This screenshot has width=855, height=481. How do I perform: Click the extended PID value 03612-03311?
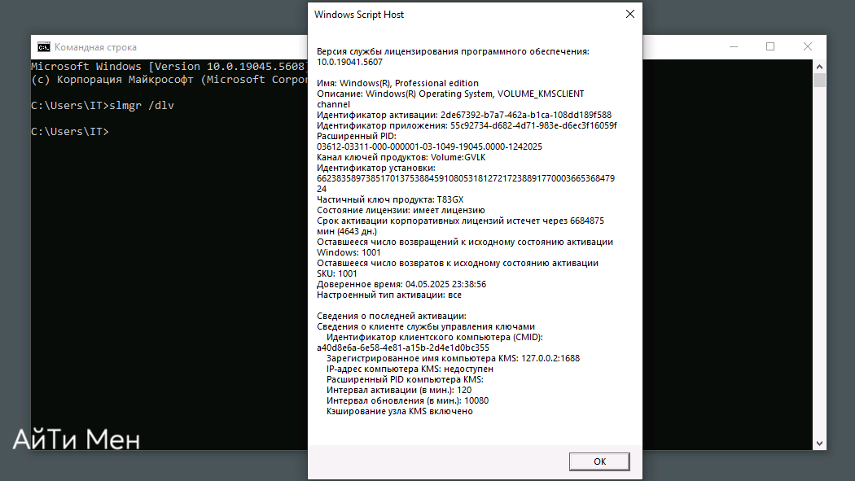(429, 146)
